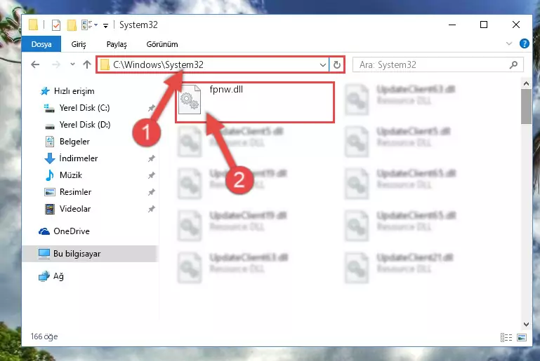This screenshot has height=361, width=540.
Task: Click the pin icon next to Müzik
Action: (x=151, y=175)
